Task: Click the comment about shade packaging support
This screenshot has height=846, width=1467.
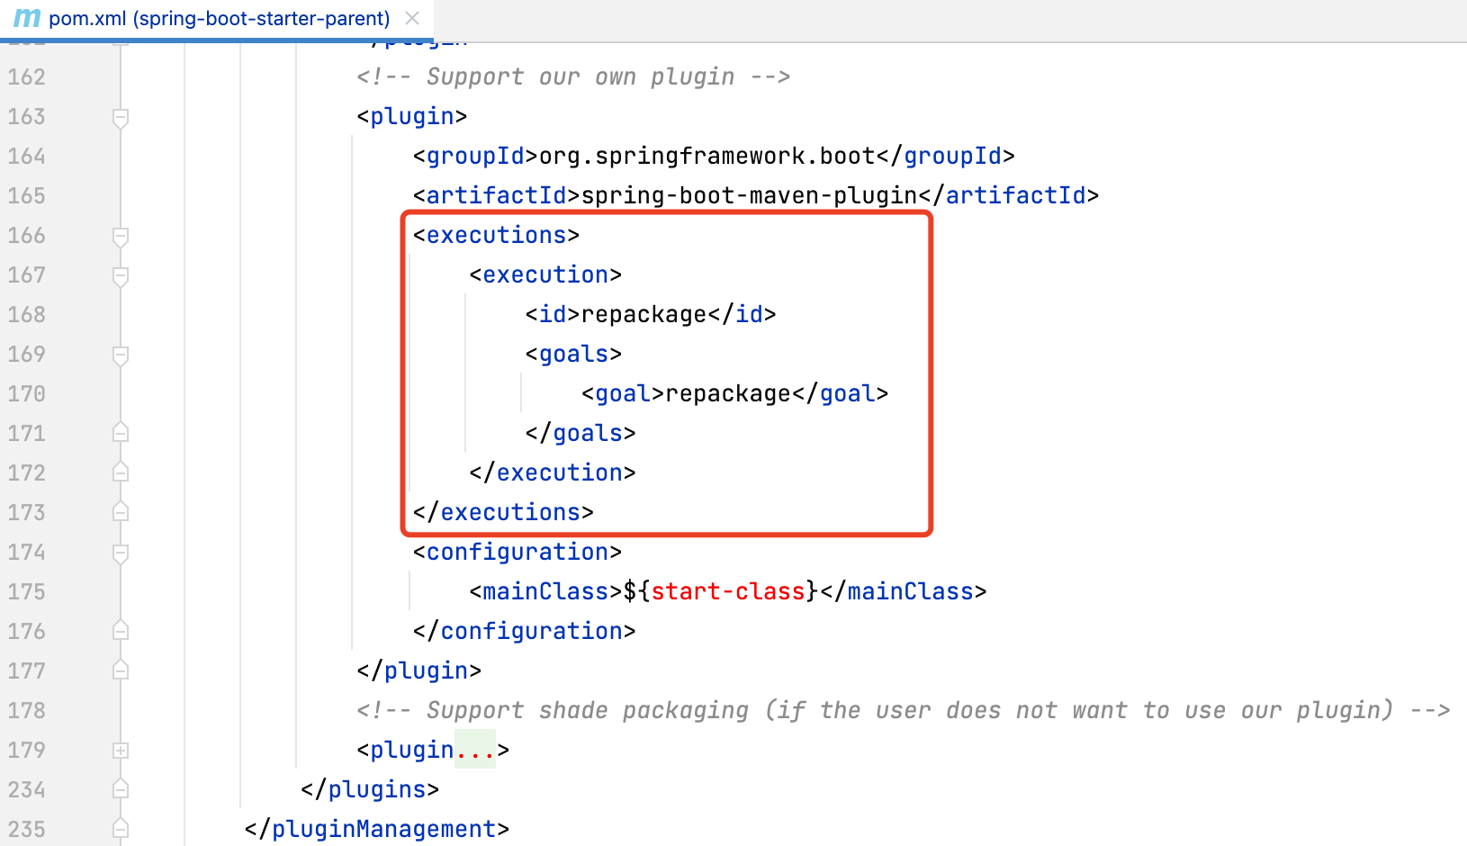Action: (x=903, y=711)
